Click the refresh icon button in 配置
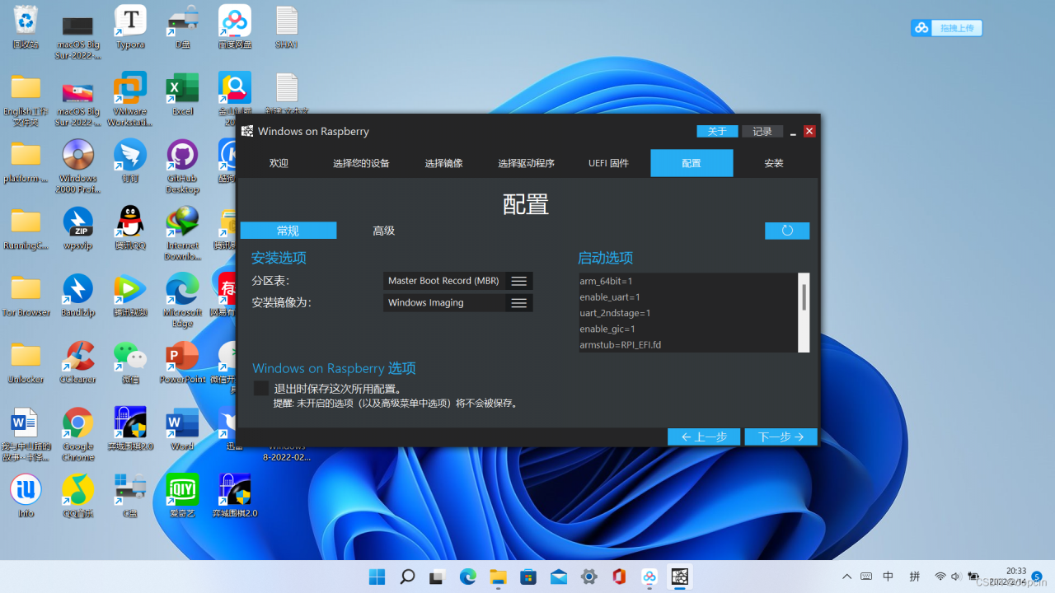The width and height of the screenshot is (1055, 593). [x=787, y=231]
